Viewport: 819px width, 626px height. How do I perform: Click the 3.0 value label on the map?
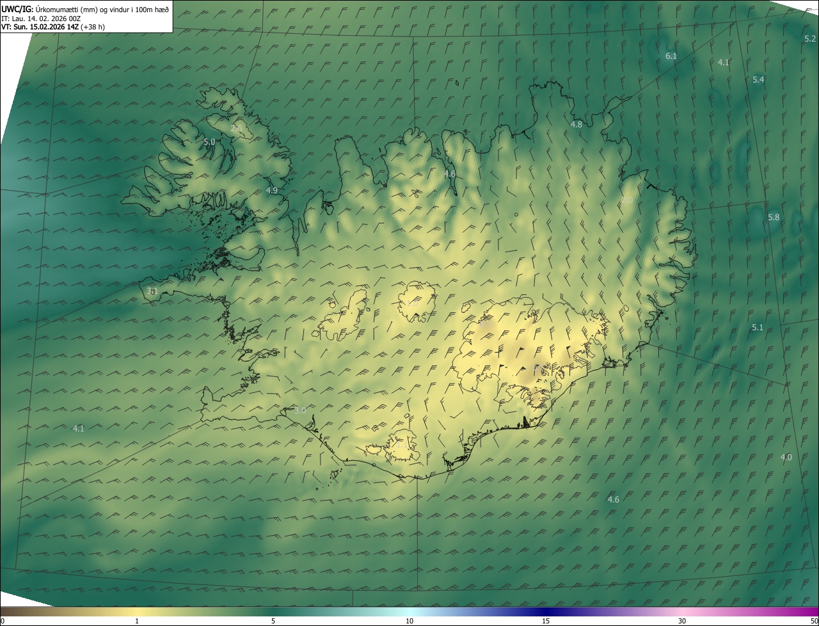300,410
